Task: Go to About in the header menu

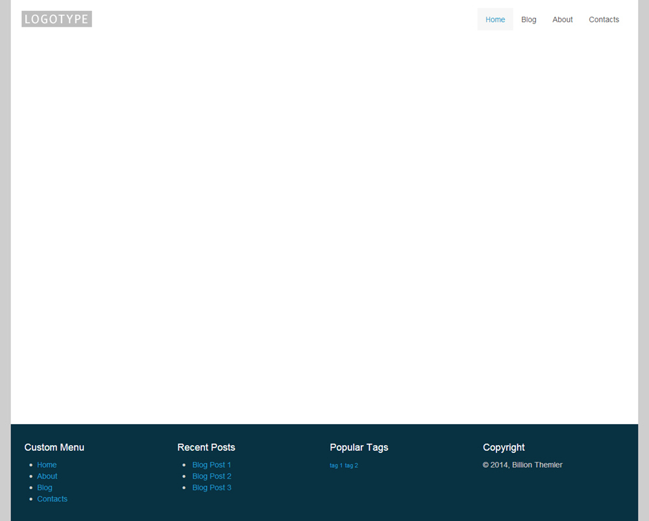Action: click(x=563, y=19)
